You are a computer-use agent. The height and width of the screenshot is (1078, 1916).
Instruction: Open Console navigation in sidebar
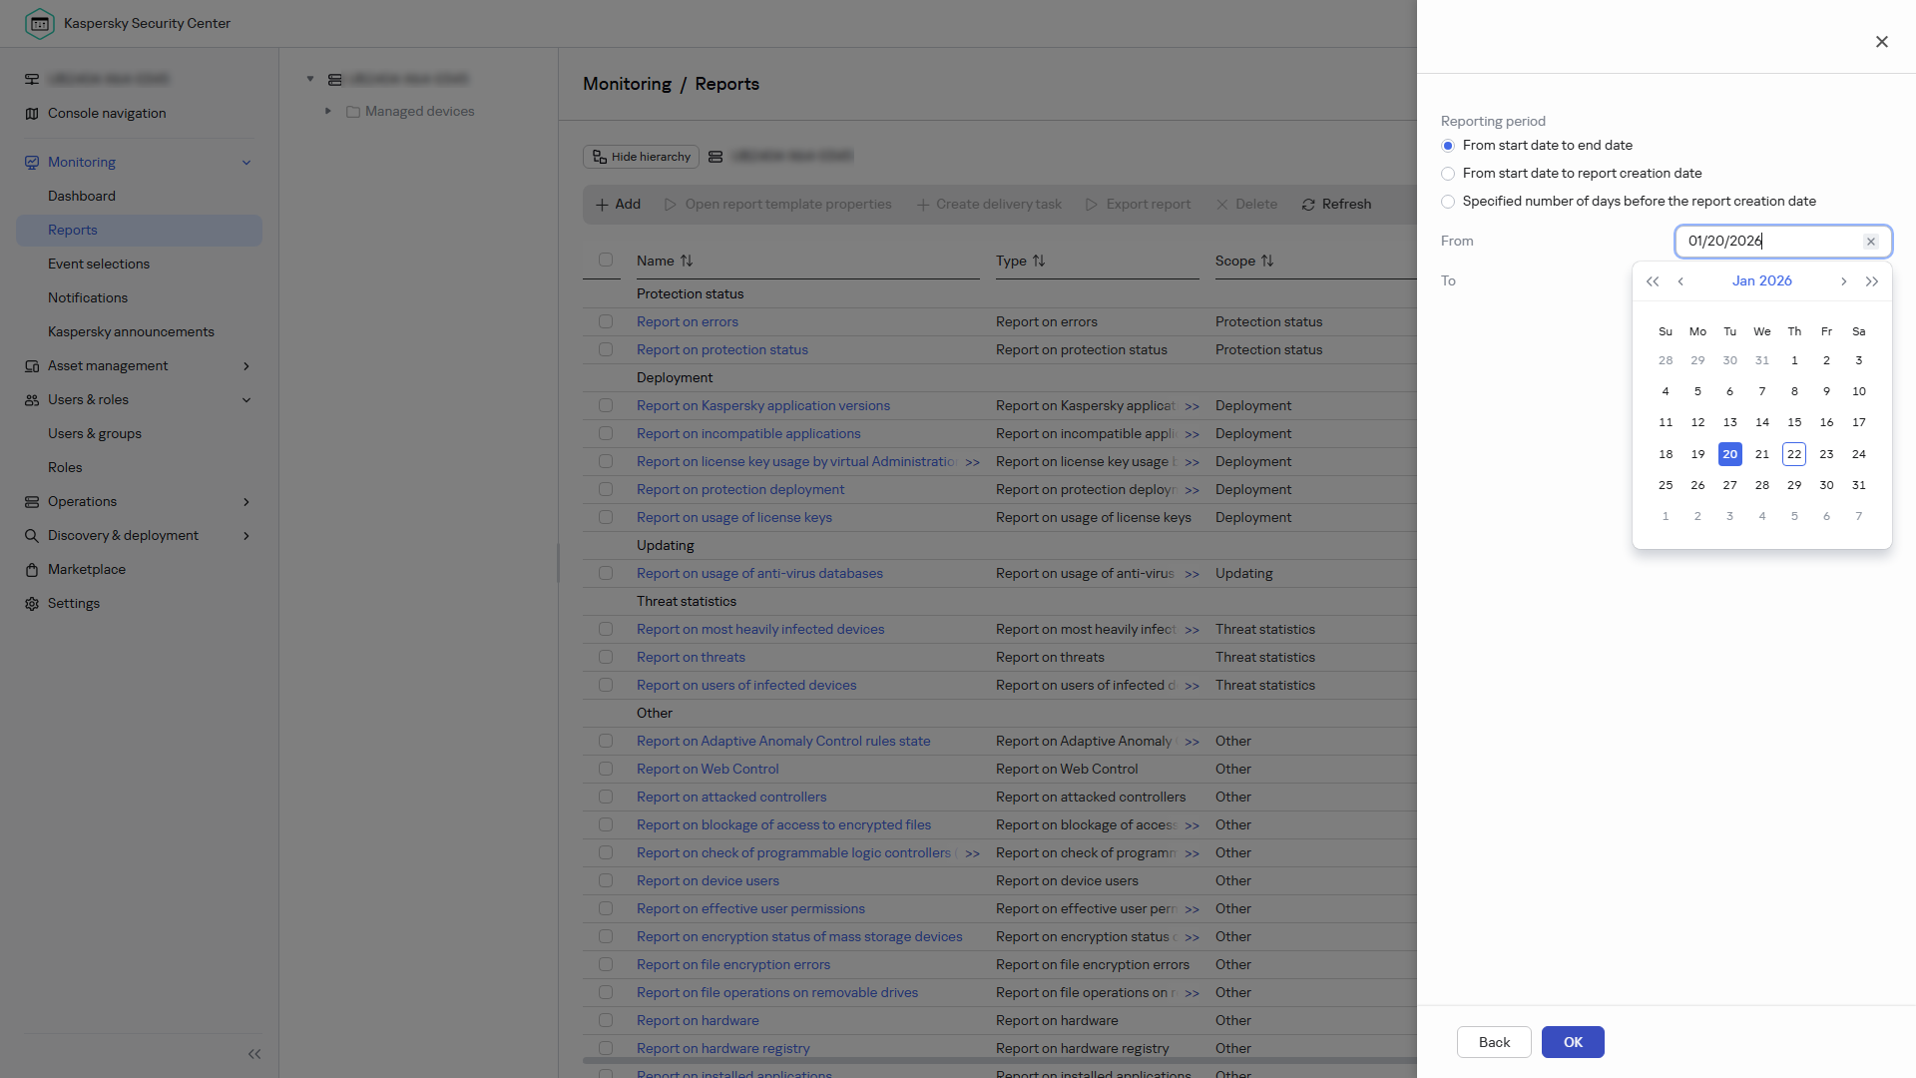tap(107, 114)
